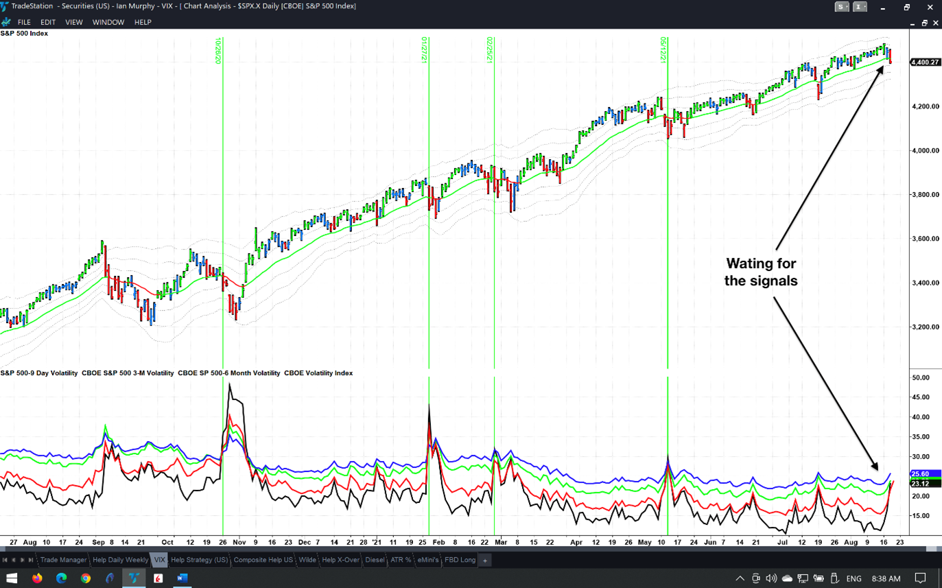The width and height of the screenshot is (942, 588).
Task: Open the HELP menu
Action: coord(143,22)
